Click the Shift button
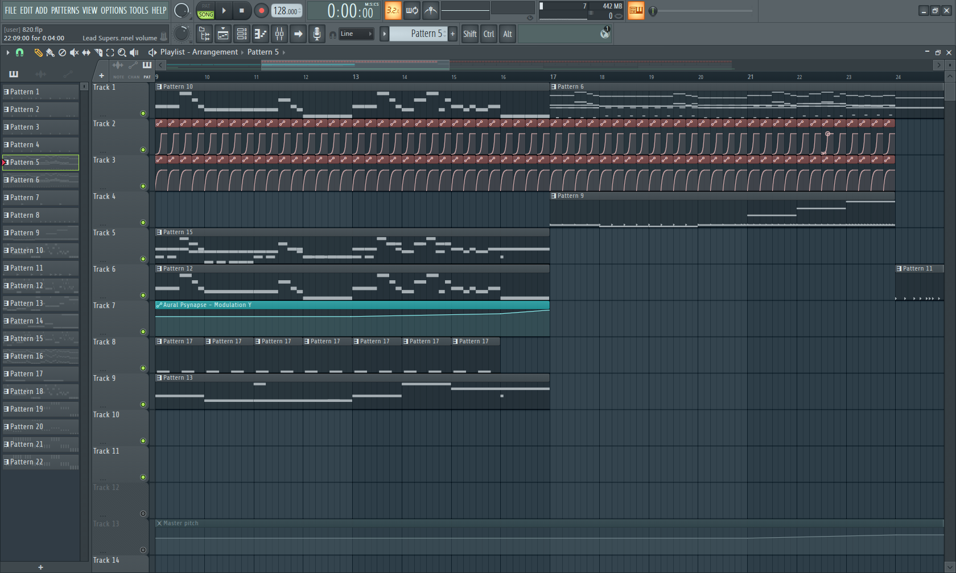Image resolution: width=956 pixels, height=573 pixels. click(x=469, y=34)
